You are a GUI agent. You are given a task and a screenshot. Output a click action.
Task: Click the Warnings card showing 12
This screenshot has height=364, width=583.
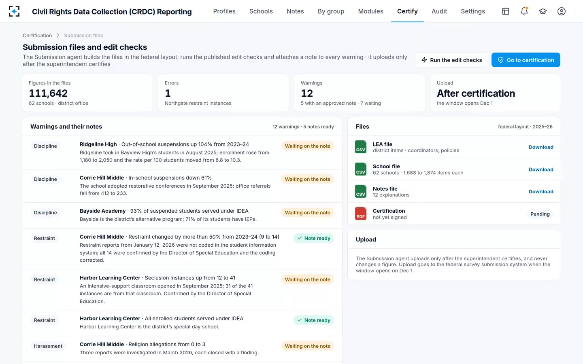360,93
